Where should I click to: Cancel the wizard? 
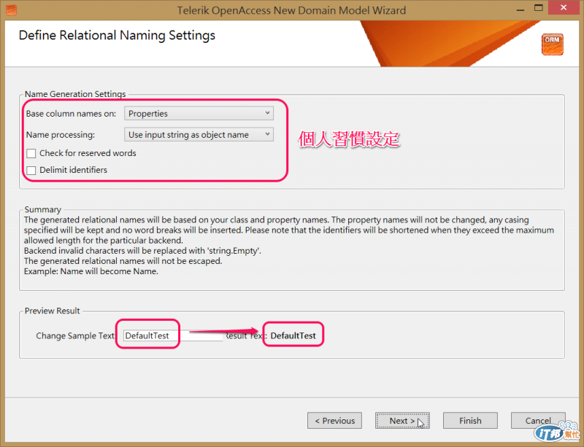pyautogui.click(x=538, y=421)
